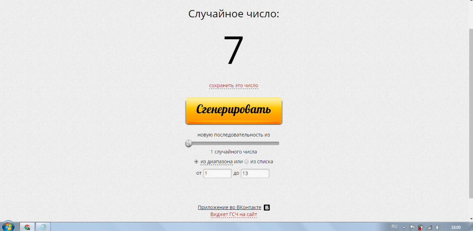Focus the 'от' field containing 1

(218, 174)
